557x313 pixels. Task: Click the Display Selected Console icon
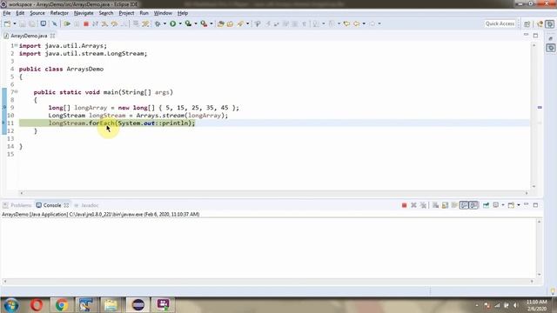[x=496, y=205]
